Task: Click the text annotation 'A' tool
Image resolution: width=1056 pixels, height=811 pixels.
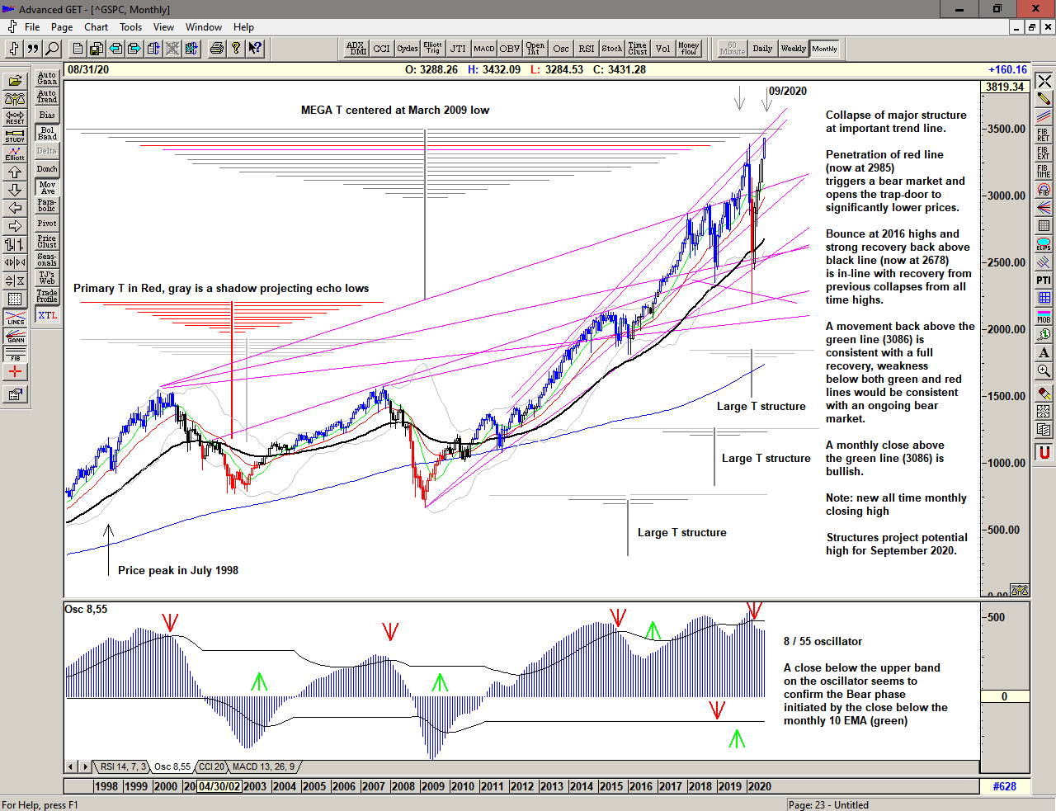Action: click(x=1044, y=353)
